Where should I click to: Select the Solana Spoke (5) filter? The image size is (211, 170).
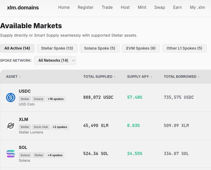pyautogui.click(x=100, y=48)
